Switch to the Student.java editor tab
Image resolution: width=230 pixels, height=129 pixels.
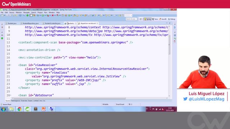[x=11, y=23]
